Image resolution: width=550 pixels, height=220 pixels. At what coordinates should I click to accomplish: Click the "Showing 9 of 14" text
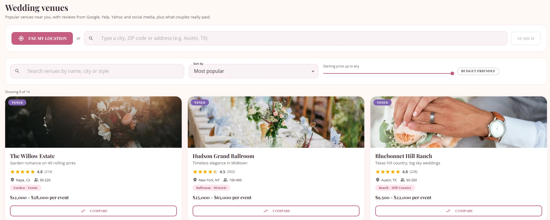18,92
